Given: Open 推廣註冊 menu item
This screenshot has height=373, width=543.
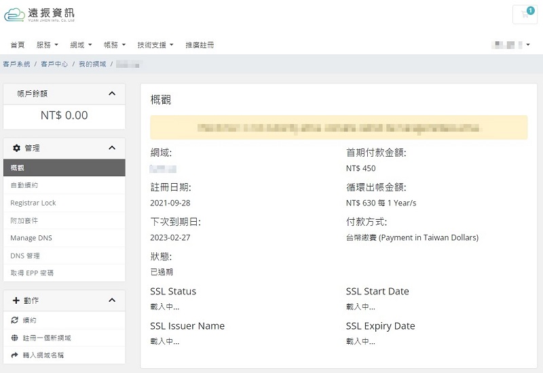Looking at the screenshot, I should (200, 45).
